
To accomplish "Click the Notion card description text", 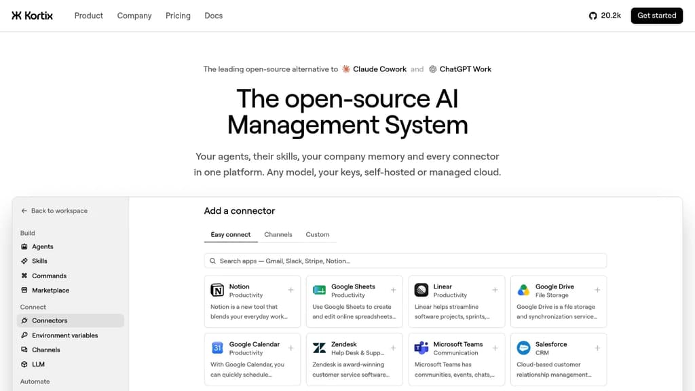I will coord(249,312).
